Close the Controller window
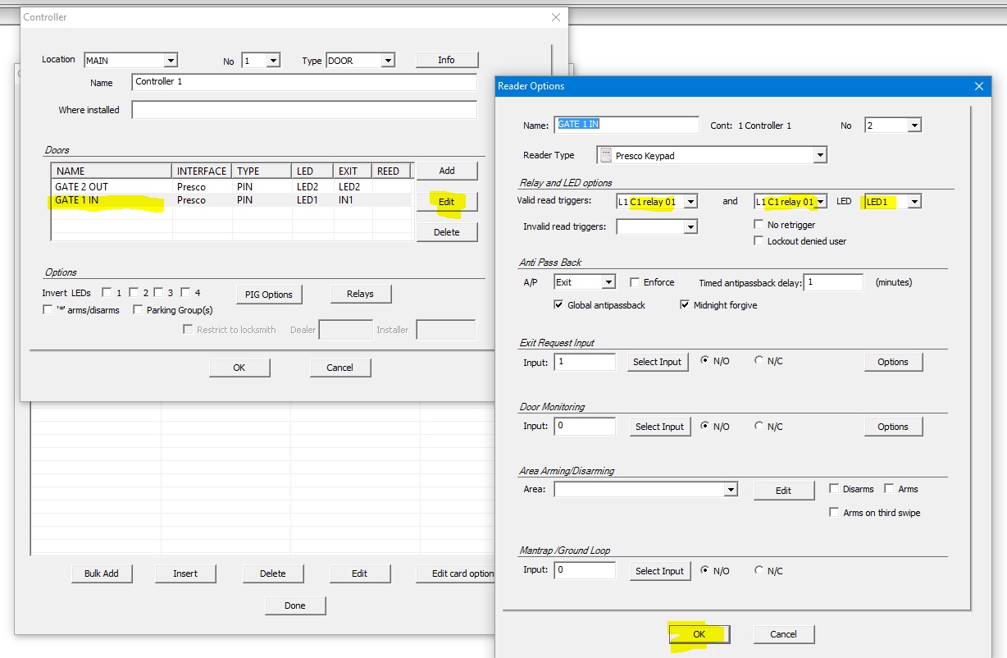 click(556, 16)
